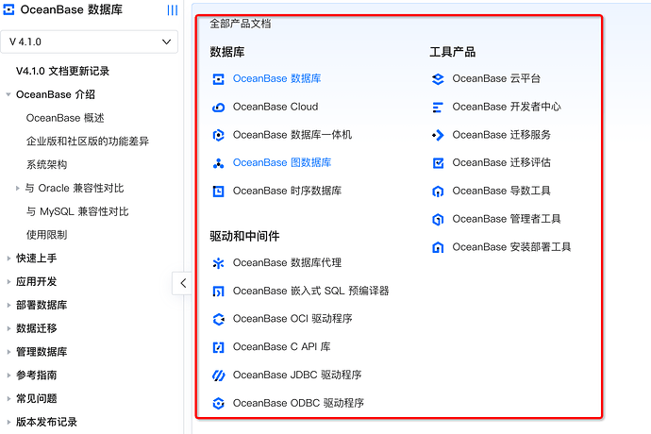
Task: Open the OceanBase 管理者工具 link
Action: click(507, 219)
